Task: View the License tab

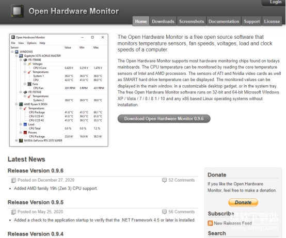Action: 272,21
